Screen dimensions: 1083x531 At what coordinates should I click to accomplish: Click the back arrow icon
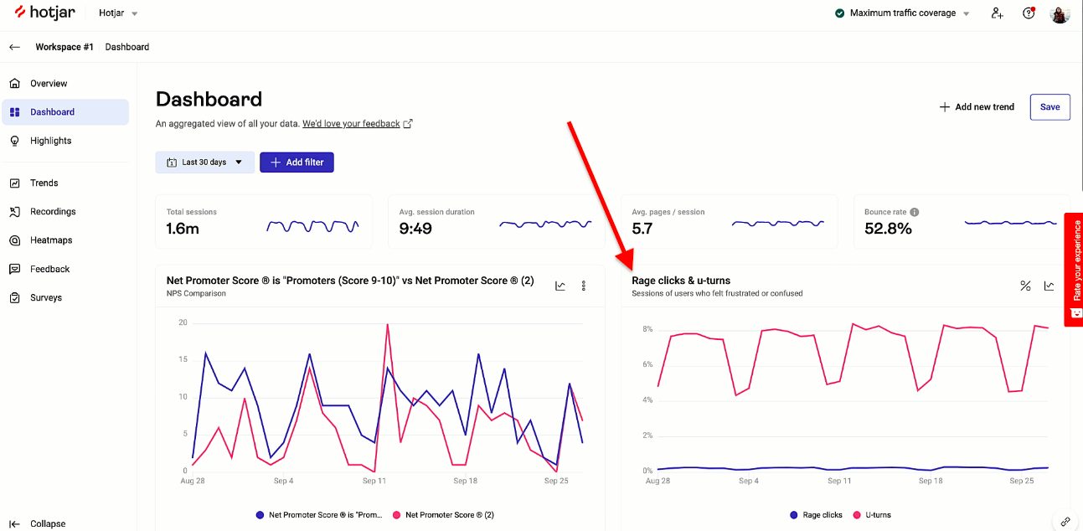[x=14, y=47]
